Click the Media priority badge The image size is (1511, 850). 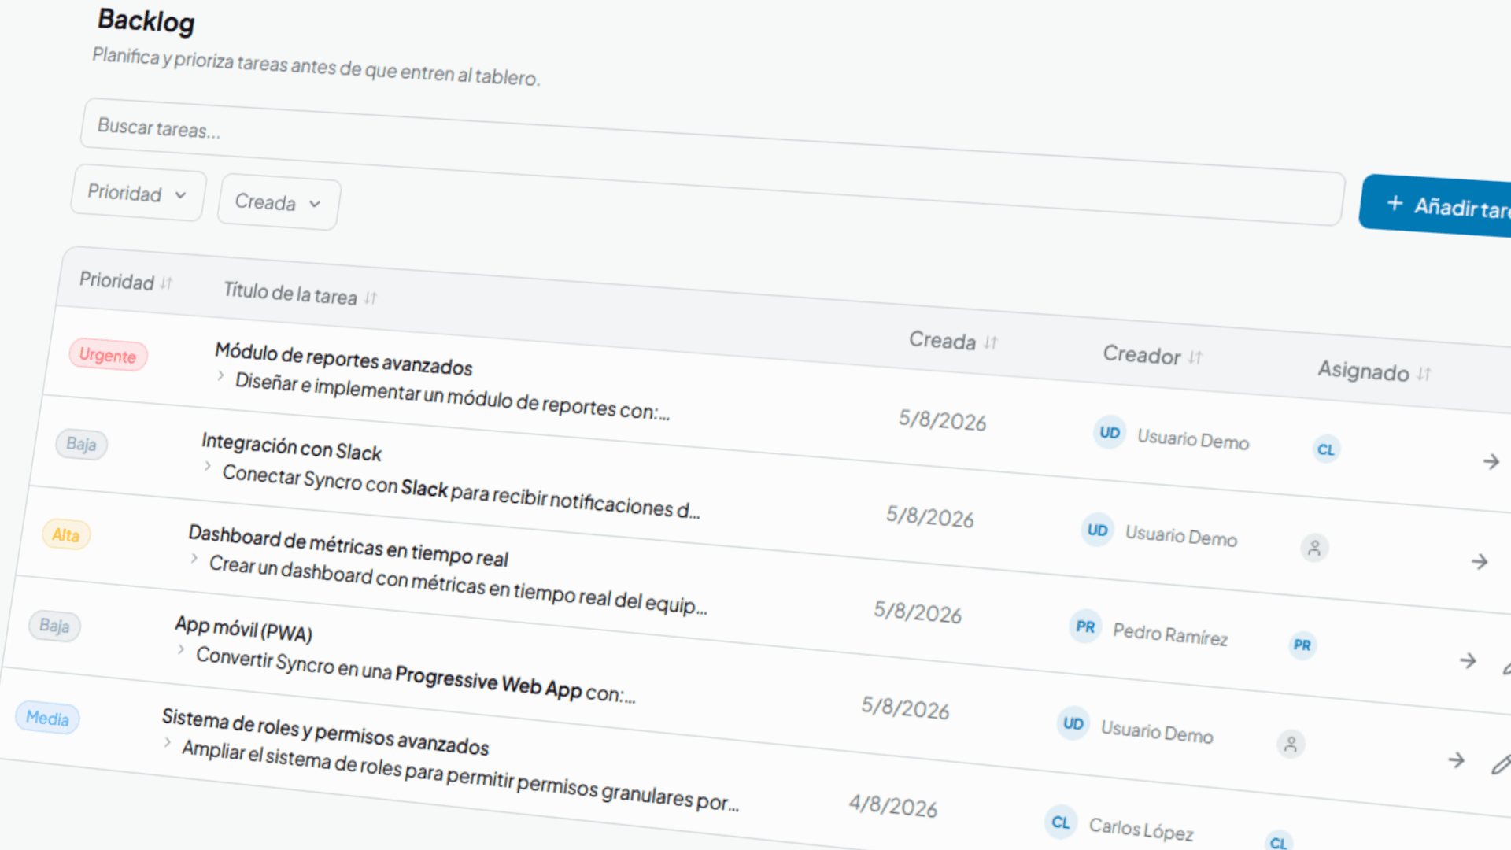coord(47,718)
